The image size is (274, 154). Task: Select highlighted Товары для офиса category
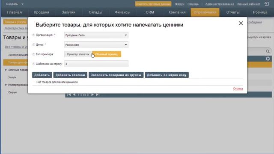[x=15, y=62]
